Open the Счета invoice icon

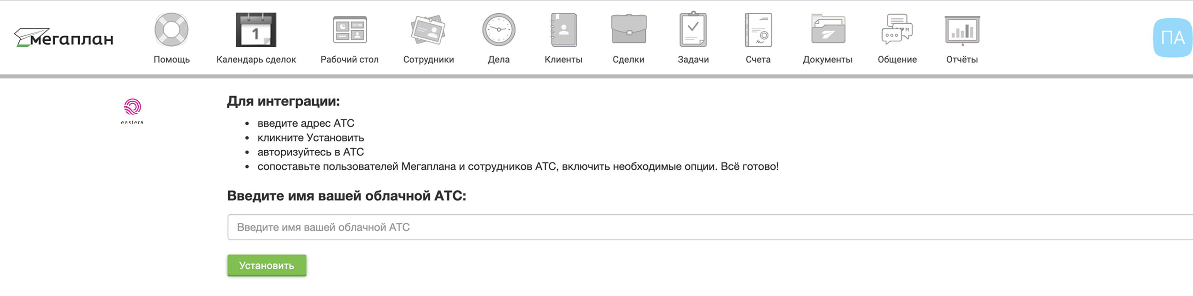tap(758, 29)
